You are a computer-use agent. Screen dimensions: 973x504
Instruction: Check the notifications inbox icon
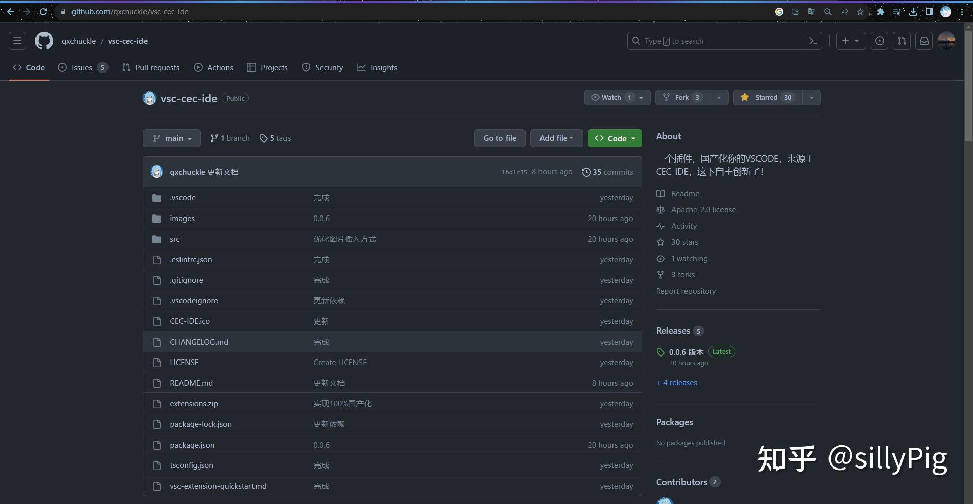coord(924,41)
